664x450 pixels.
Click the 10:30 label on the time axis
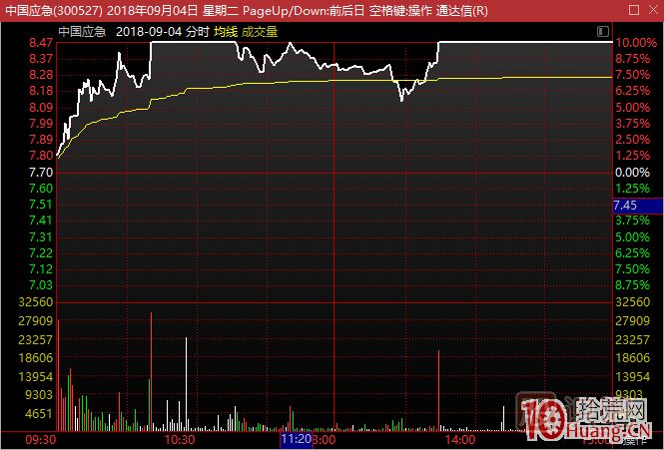point(179,438)
